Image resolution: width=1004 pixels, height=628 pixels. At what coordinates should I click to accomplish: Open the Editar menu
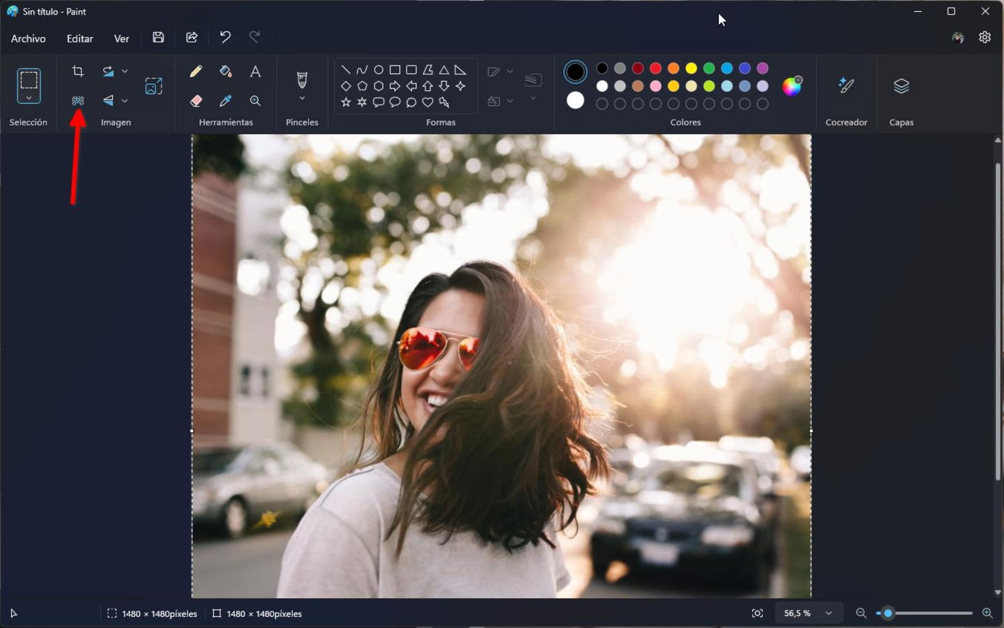tap(80, 38)
